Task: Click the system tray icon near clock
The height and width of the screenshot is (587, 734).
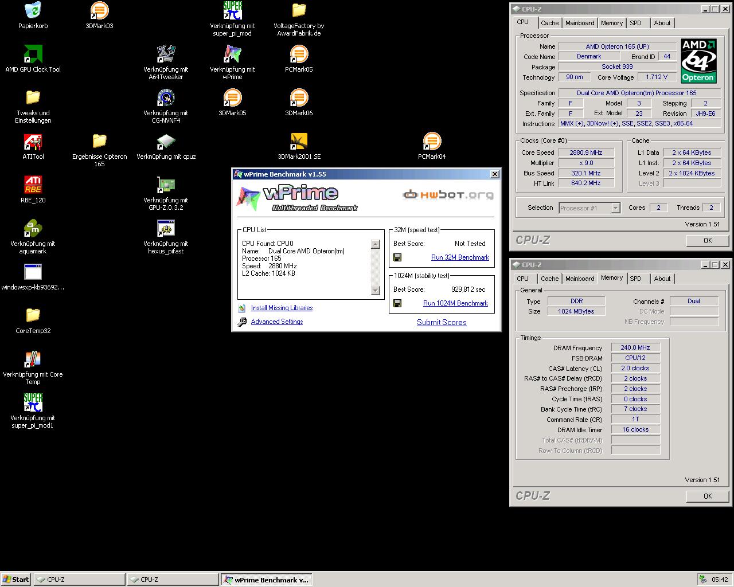Action: 703,580
